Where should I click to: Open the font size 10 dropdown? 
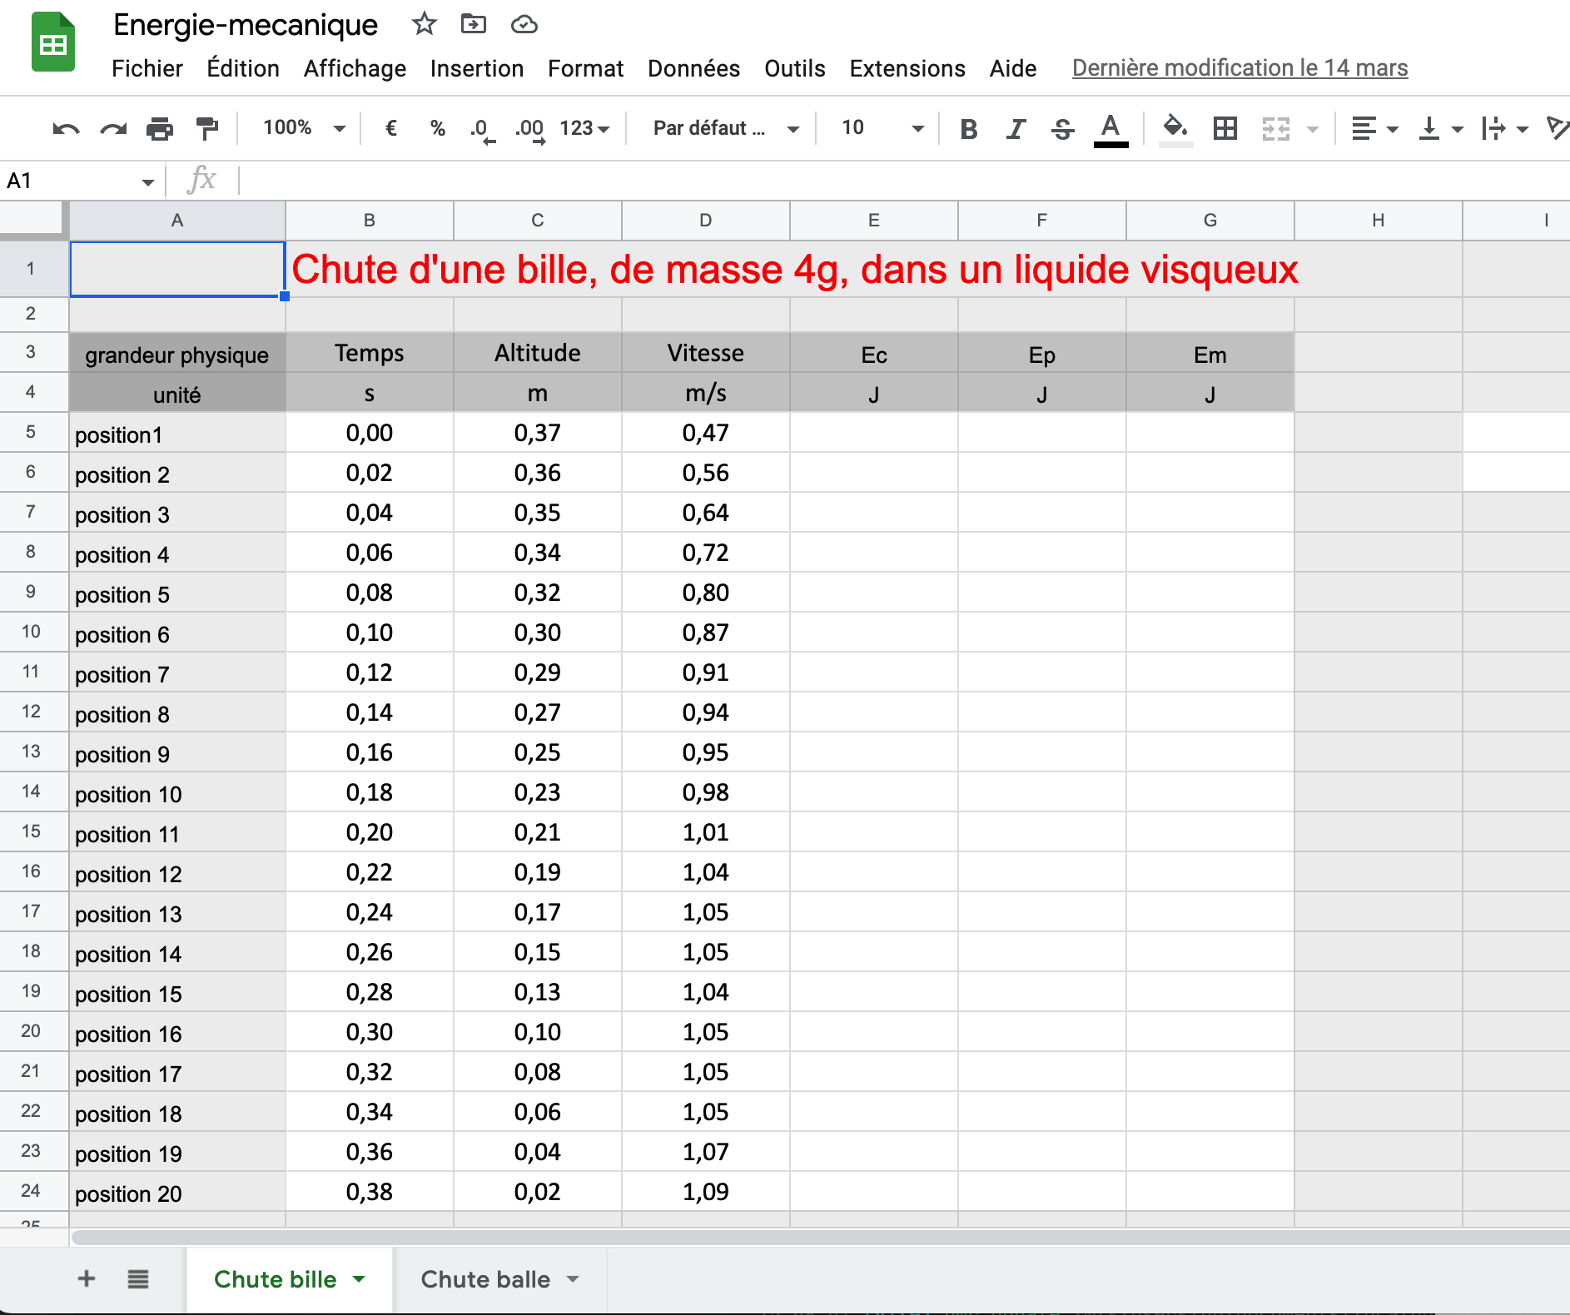[x=882, y=128]
